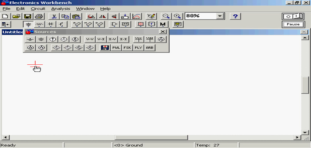The height and width of the screenshot is (148, 311).
Task: Print the circuit
Action: click(x=39, y=16)
